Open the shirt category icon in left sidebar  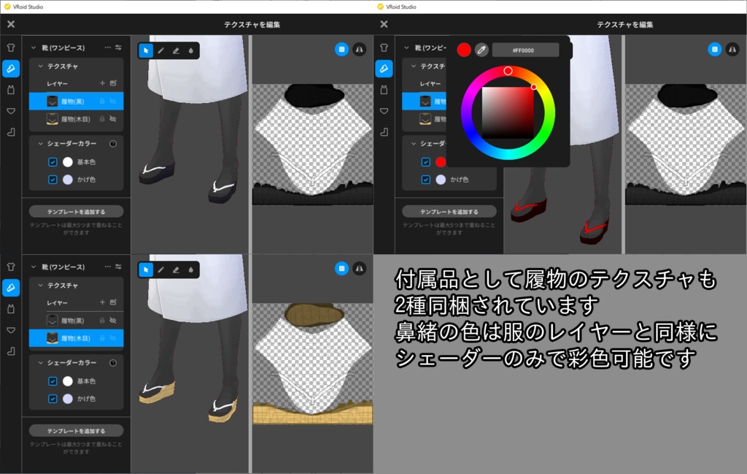click(10, 46)
